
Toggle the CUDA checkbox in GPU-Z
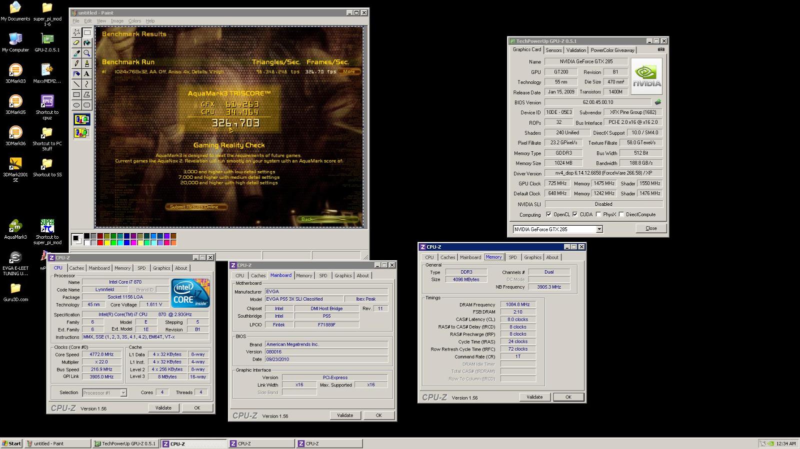tap(575, 214)
